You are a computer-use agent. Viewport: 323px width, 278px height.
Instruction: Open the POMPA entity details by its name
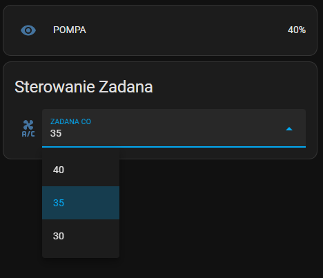coord(70,30)
